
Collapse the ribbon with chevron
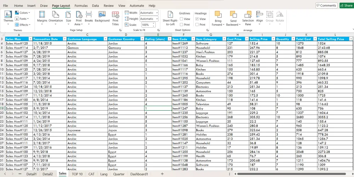coord(353,29)
